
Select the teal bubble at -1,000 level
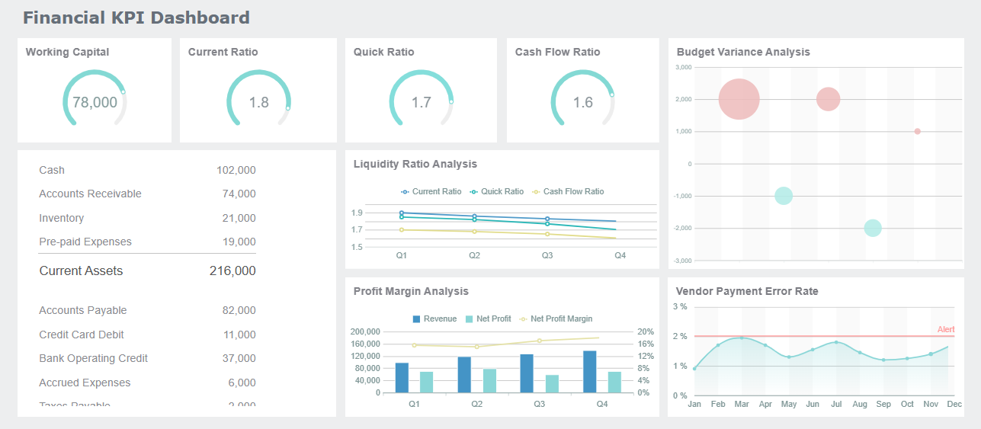coord(784,196)
